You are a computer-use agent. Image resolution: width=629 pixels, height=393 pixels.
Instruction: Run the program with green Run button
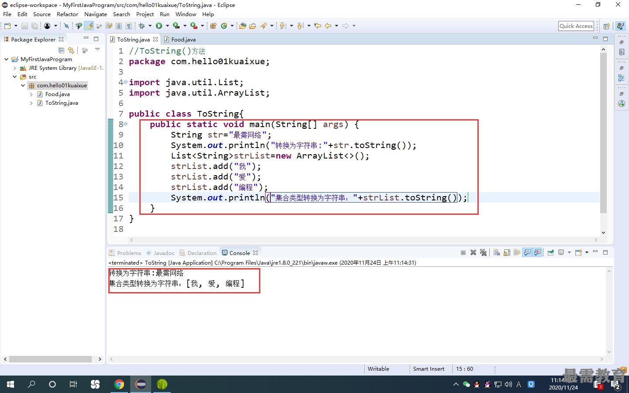tap(159, 26)
